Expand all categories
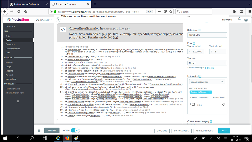The height and width of the screenshot is (142, 252). [x=194, y=97]
